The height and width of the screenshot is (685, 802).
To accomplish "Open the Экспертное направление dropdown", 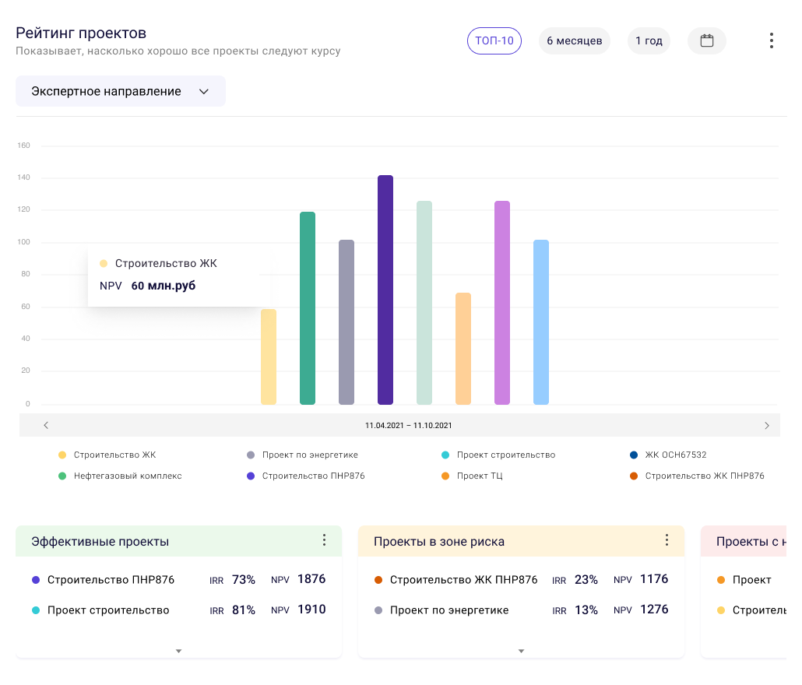I will (121, 92).
